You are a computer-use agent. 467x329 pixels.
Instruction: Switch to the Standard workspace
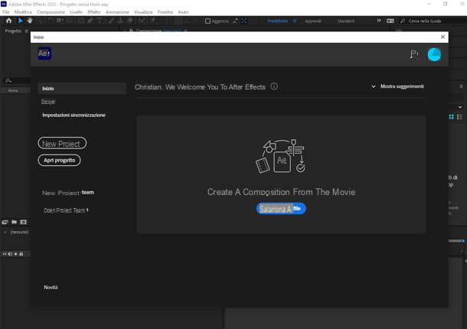tap(346, 21)
